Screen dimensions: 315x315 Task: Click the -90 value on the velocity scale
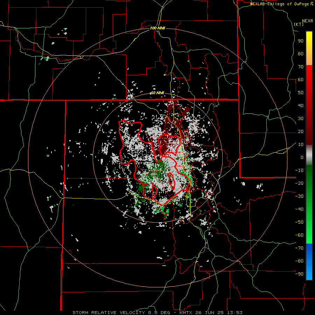(299, 274)
